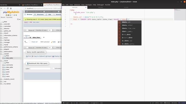Select comments table under social database
This screenshot has height=104, width=186.
9,65
